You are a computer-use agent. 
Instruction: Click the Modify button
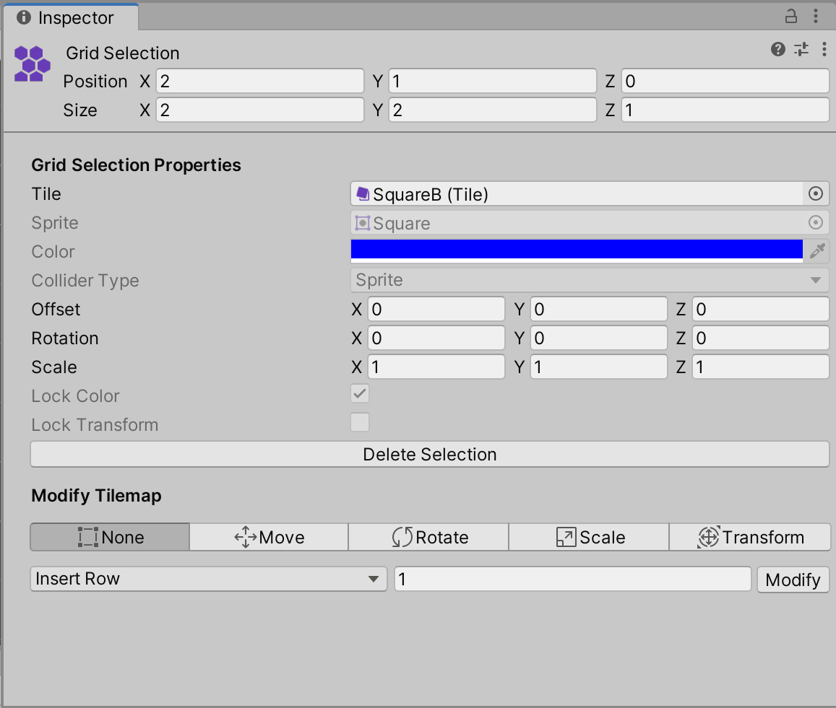click(793, 580)
